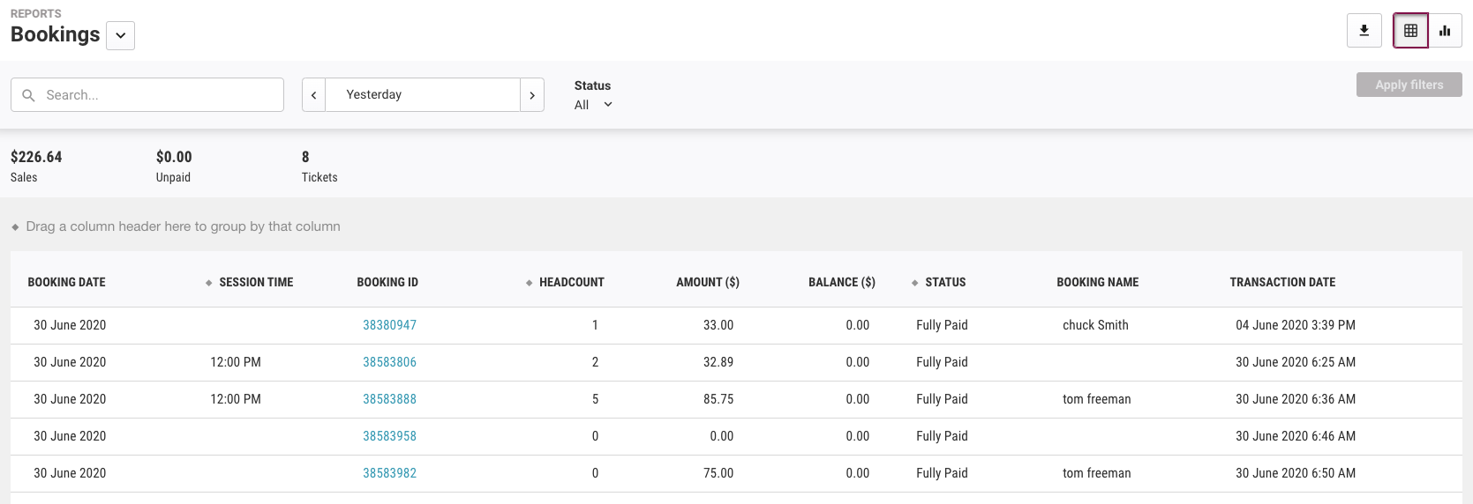The image size is (1473, 504).
Task: Click the search magnifier icon
Action: click(28, 95)
